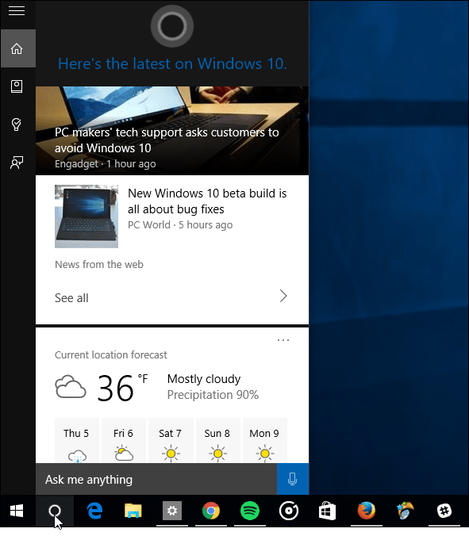Click the mostly cloudy weather icon
The height and width of the screenshot is (540, 469).
71,387
